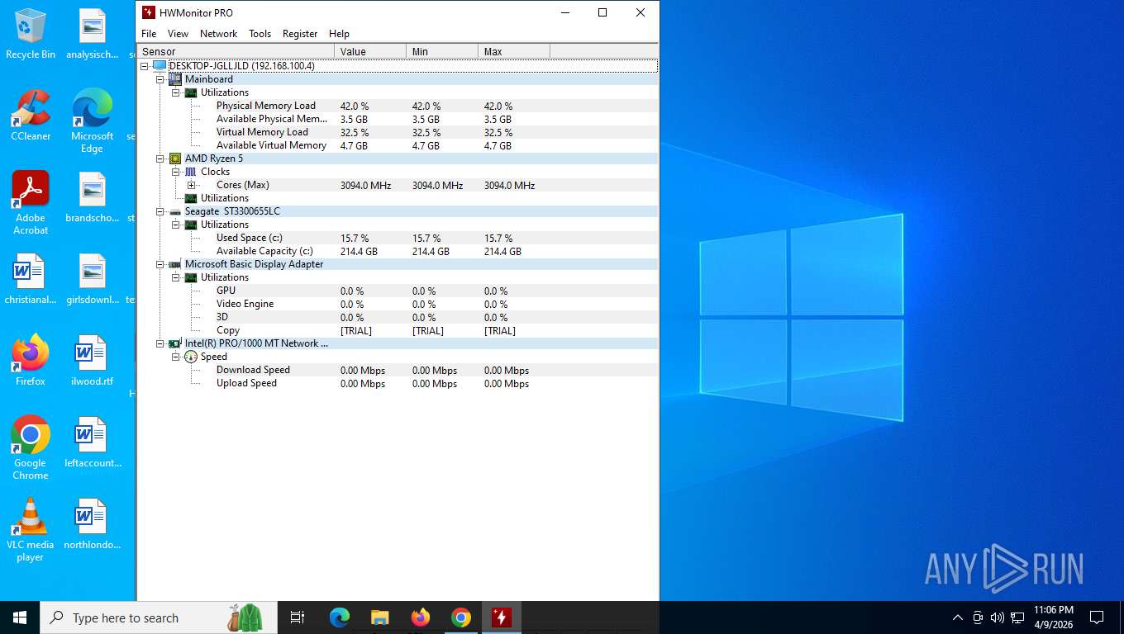1124x634 pixels.
Task: Click the Utilizations icon under Mainboard
Action: tap(191, 92)
